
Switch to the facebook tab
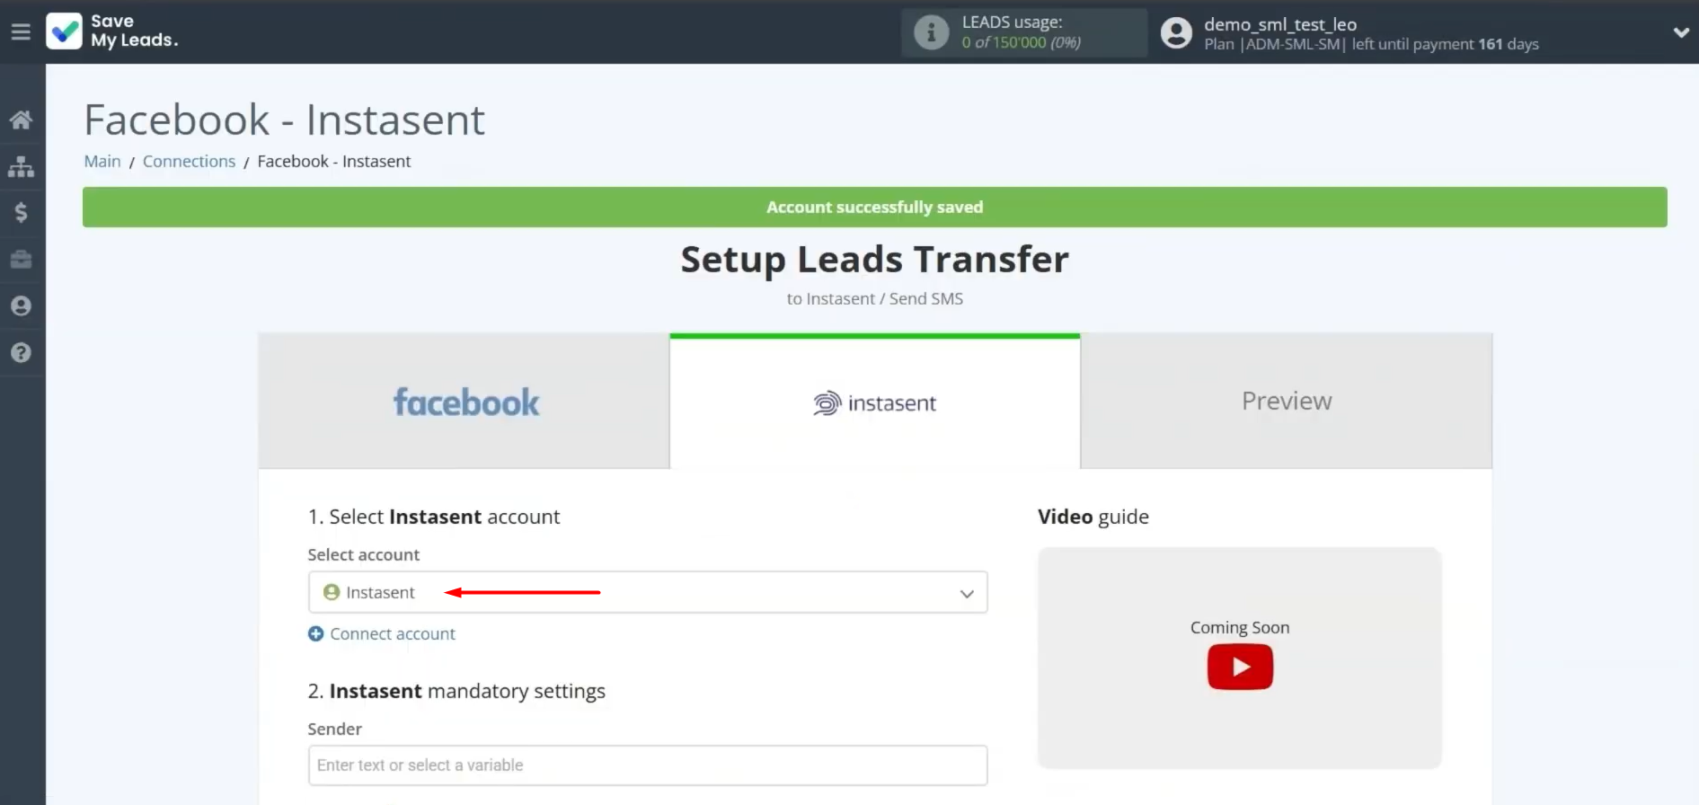[464, 402]
